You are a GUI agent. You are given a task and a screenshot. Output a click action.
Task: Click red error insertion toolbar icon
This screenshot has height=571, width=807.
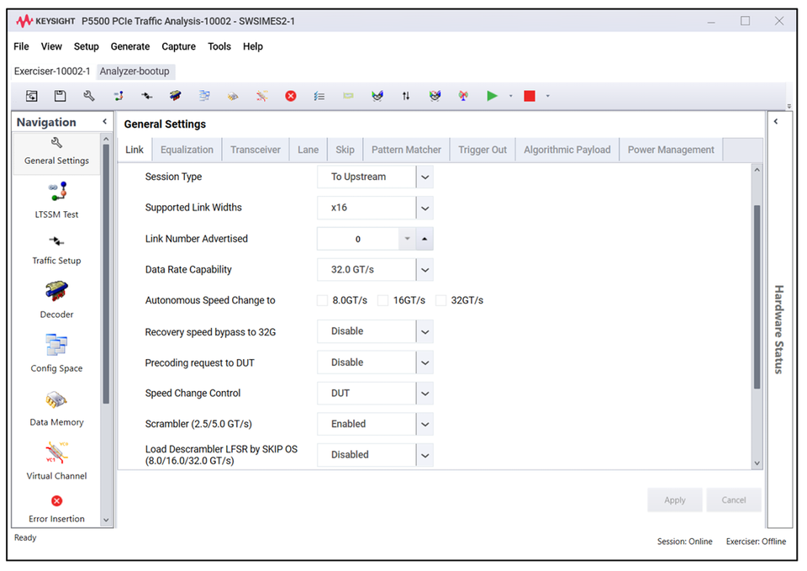291,96
